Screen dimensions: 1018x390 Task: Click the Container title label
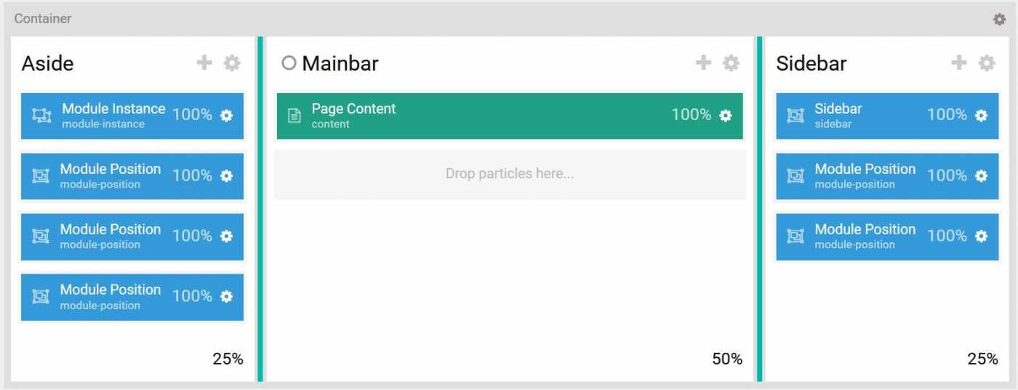[x=43, y=19]
